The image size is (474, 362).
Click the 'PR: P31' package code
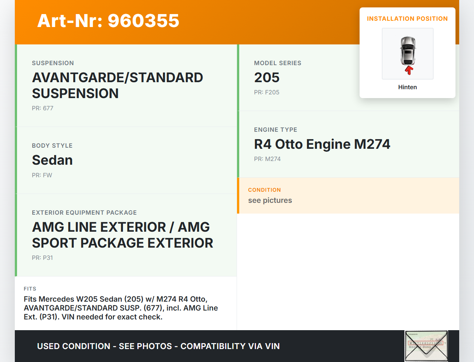(42, 258)
